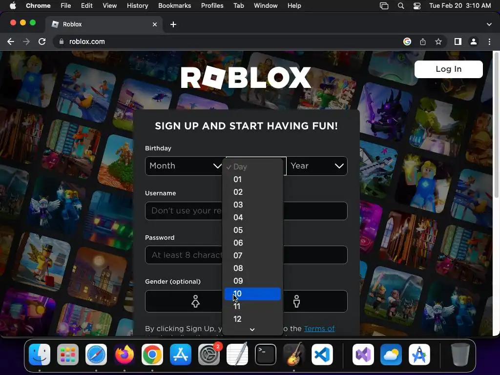
Task: Click the page vertical scrollbar
Action: point(496,126)
